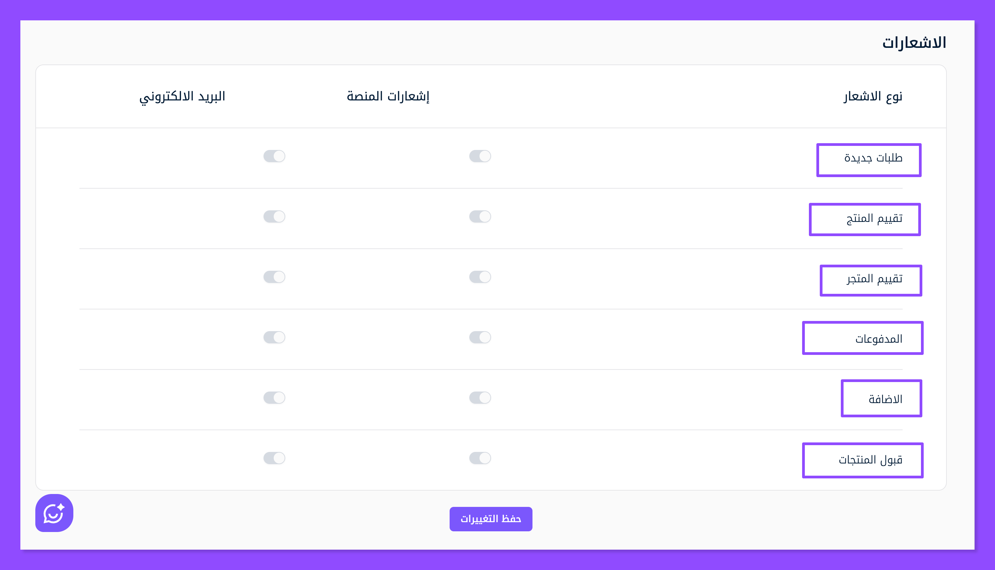Click the قبول المنتجات row label
The width and height of the screenshot is (995, 570).
870,460
